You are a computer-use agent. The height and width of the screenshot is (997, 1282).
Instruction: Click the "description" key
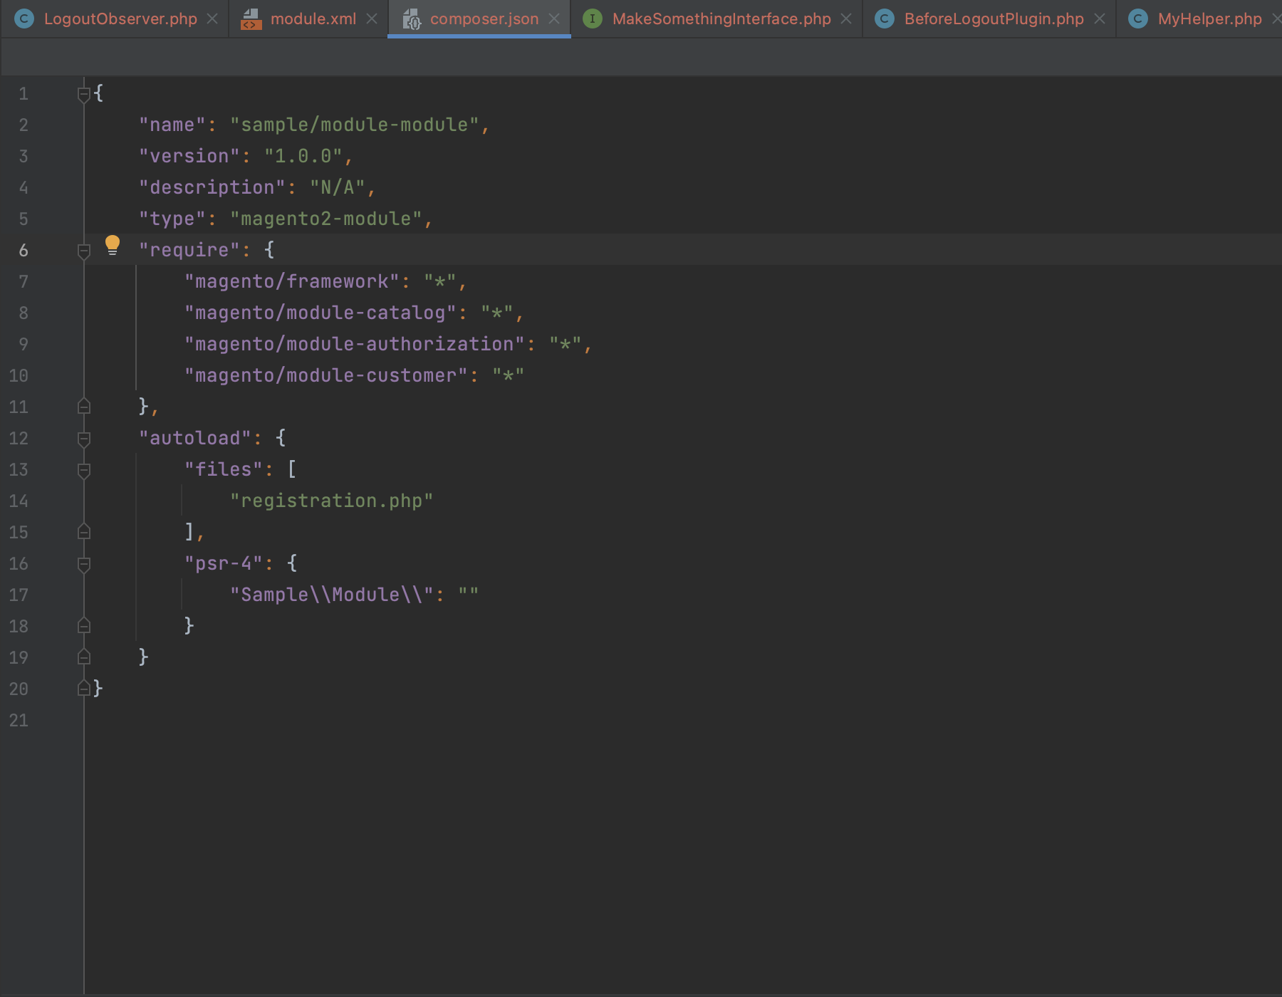pyautogui.click(x=212, y=188)
